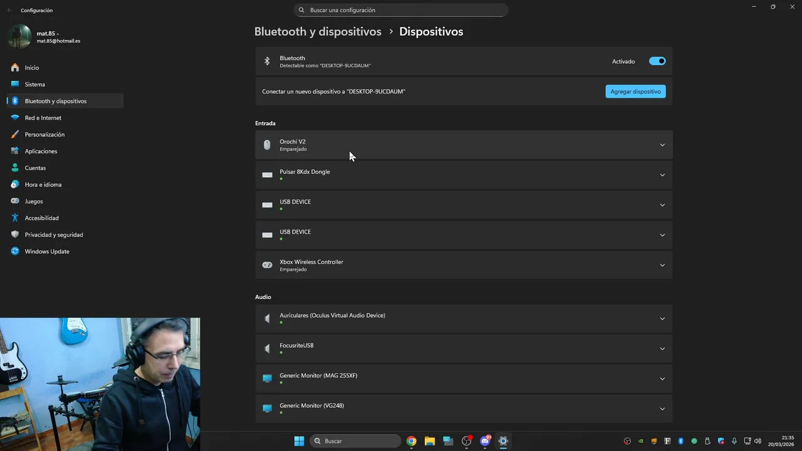Click the NVIDIA system tray icon
The height and width of the screenshot is (451, 802).
pyautogui.click(x=640, y=441)
